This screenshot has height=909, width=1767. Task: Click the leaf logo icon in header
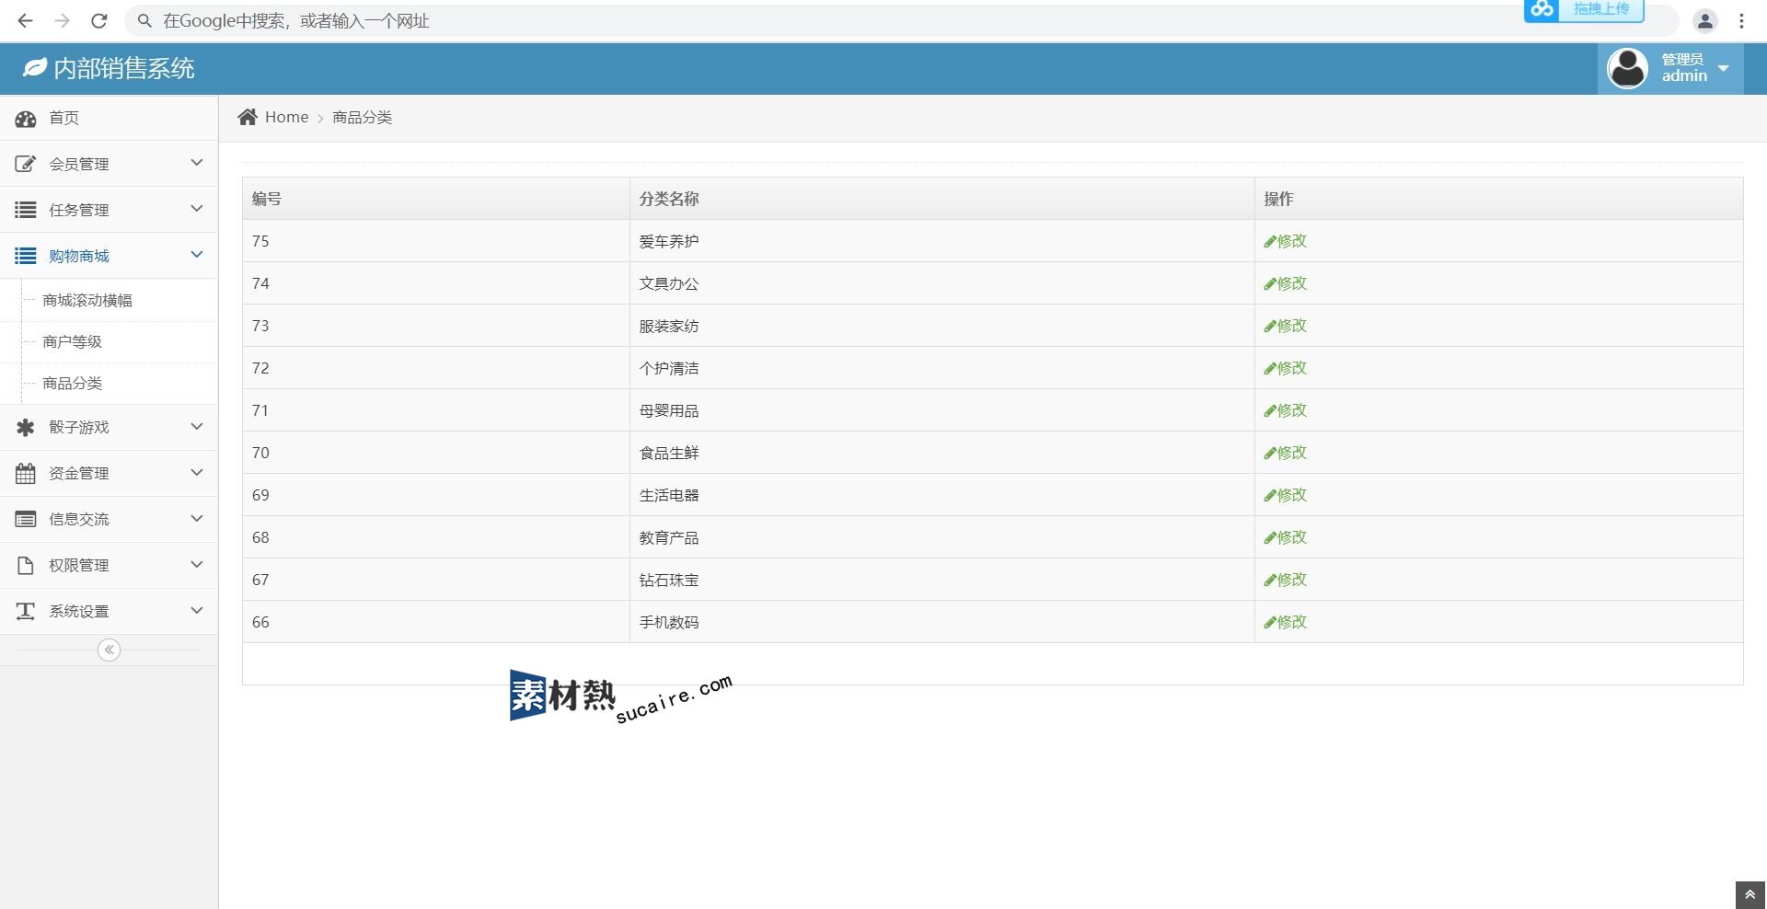[34, 68]
